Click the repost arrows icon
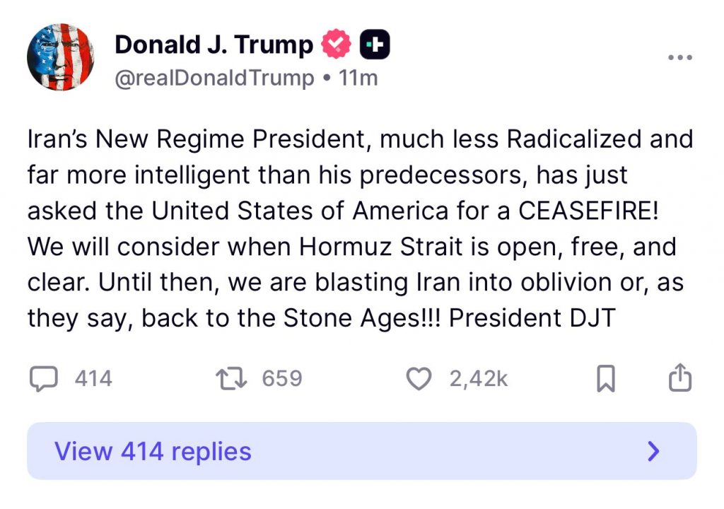 (233, 379)
